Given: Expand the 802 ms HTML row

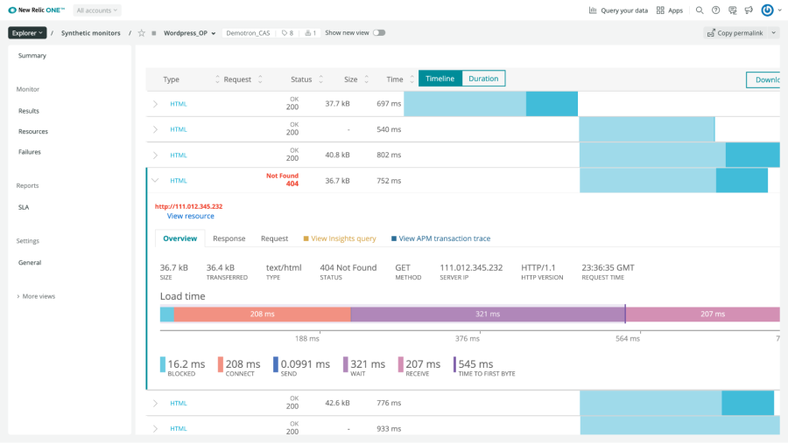Looking at the screenshot, I should point(155,155).
